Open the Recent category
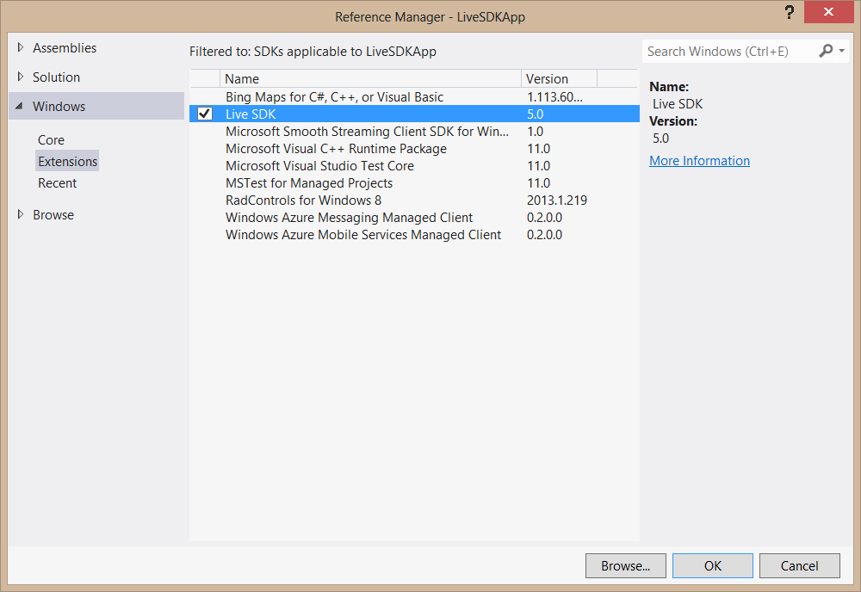 click(57, 183)
